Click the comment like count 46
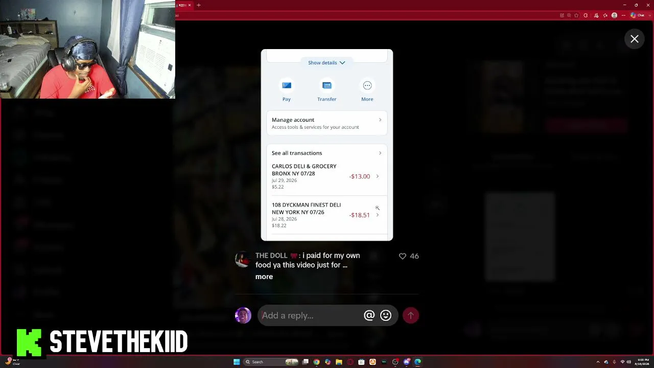This screenshot has height=368, width=654. [414, 256]
